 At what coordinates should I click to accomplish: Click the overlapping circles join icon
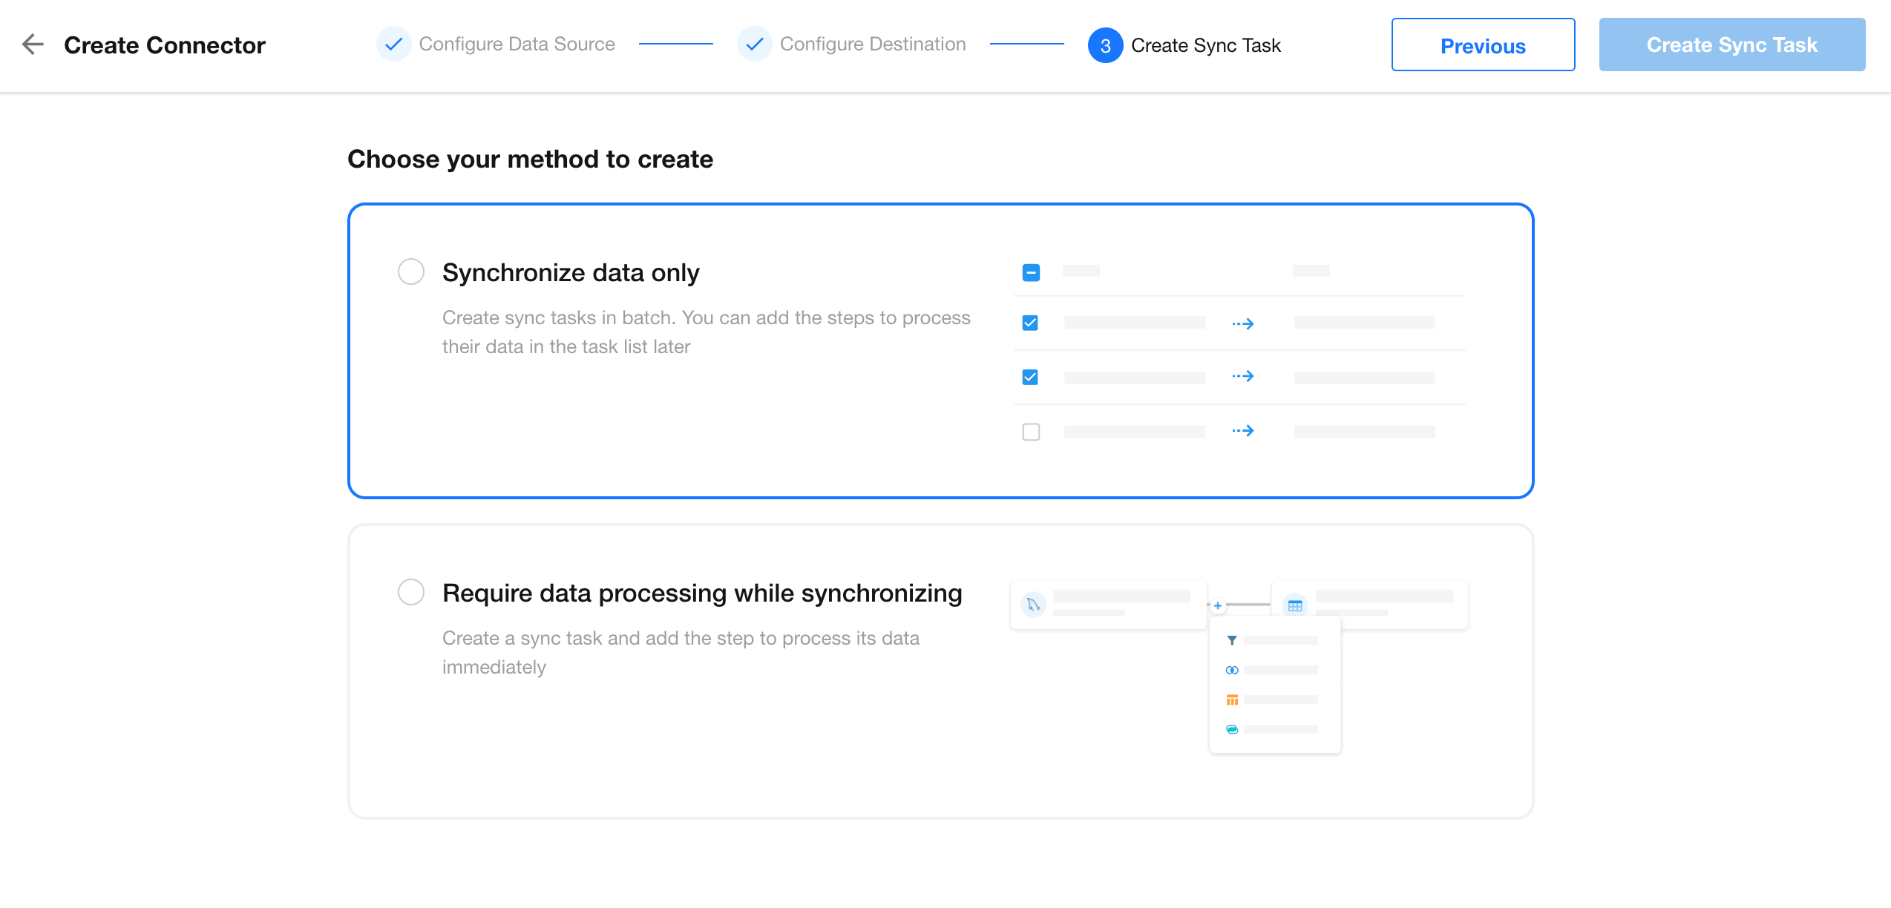pos(1232,670)
